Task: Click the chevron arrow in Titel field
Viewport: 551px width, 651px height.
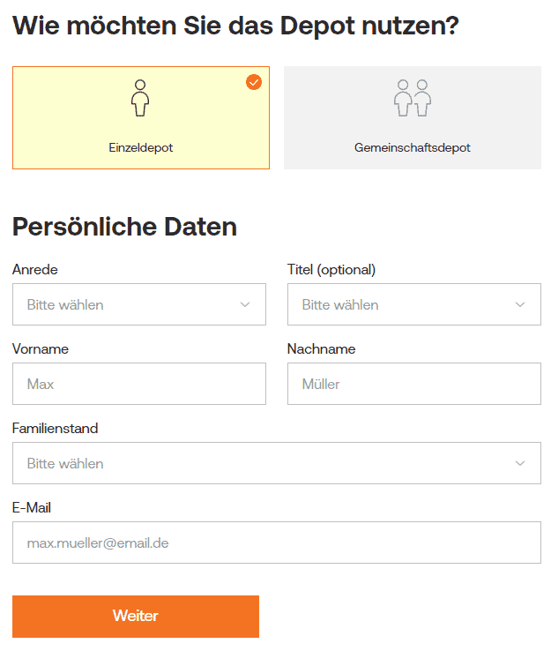Action: [x=520, y=304]
